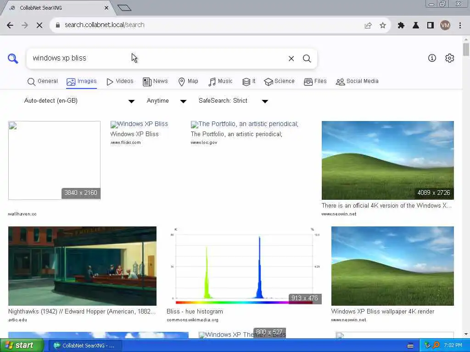Open The Portfolio, an artistic periodical result

coord(245,125)
